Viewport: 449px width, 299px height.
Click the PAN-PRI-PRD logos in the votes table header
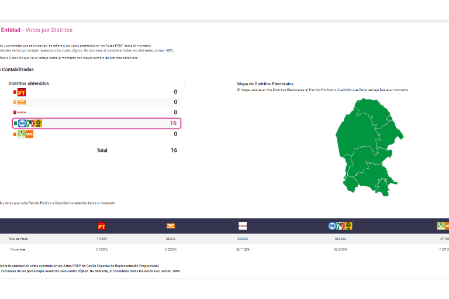click(340, 226)
